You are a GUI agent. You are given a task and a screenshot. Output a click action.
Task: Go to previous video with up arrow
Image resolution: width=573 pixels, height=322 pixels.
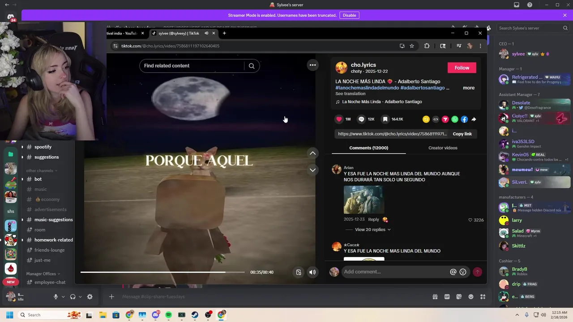312,153
